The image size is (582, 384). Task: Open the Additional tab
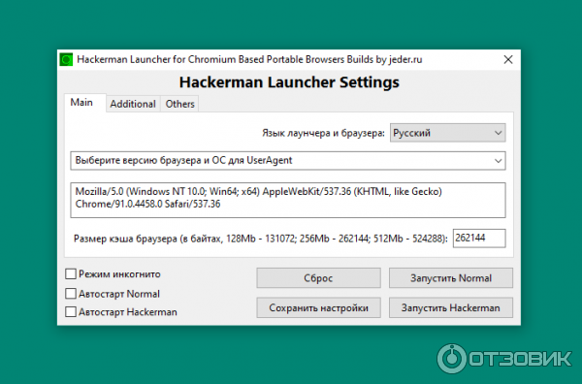pyautogui.click(x=133, y=104)
